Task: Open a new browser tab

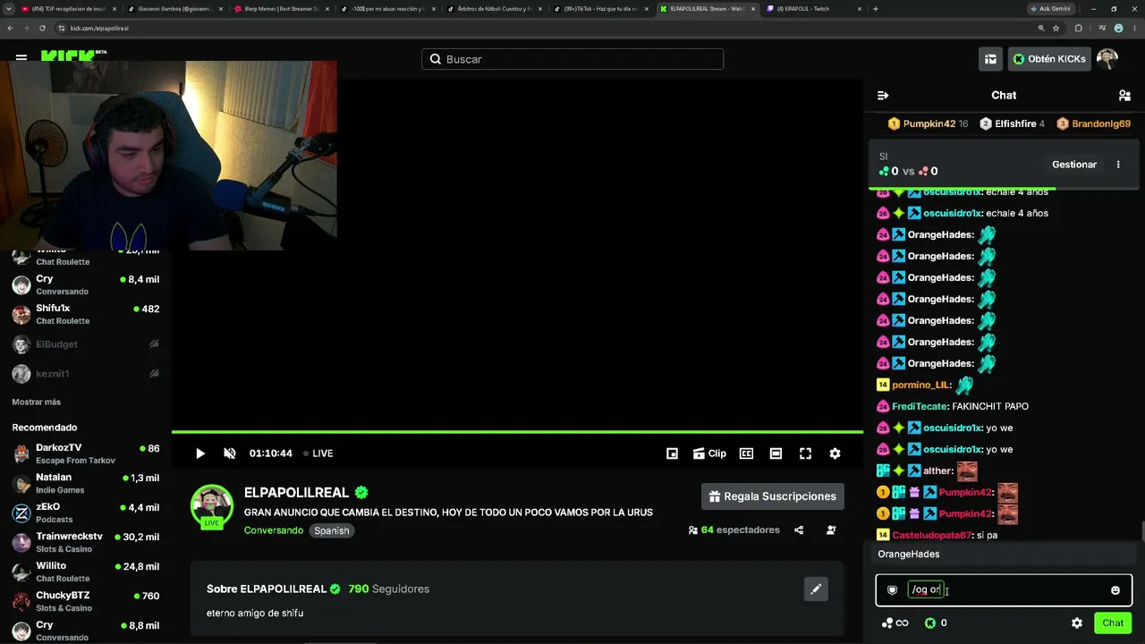Action: (875, 9)
